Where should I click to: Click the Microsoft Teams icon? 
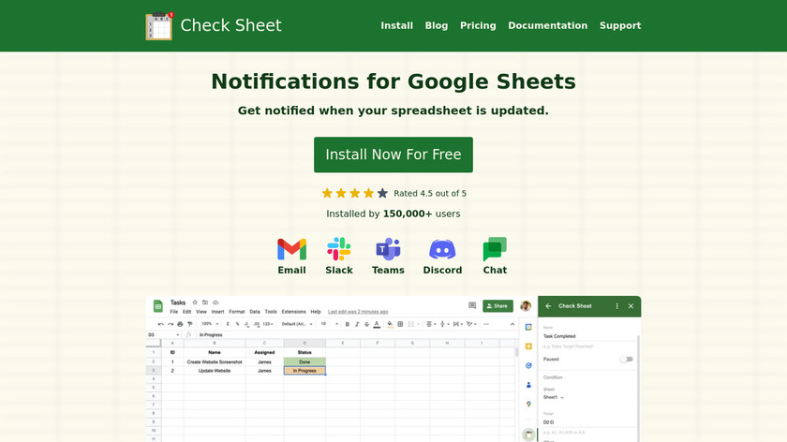[x=388, y=249]
